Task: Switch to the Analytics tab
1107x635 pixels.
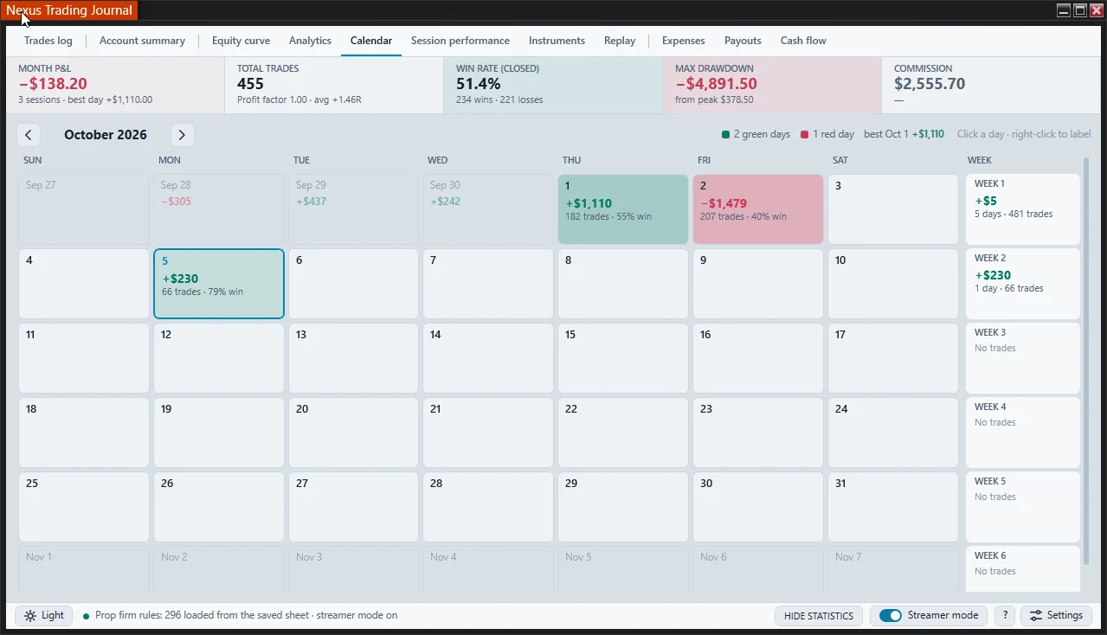Action: 310,41
